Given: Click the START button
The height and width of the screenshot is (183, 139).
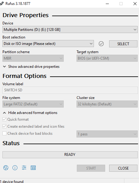Looking at the screenshot, I should coord(91,168).
